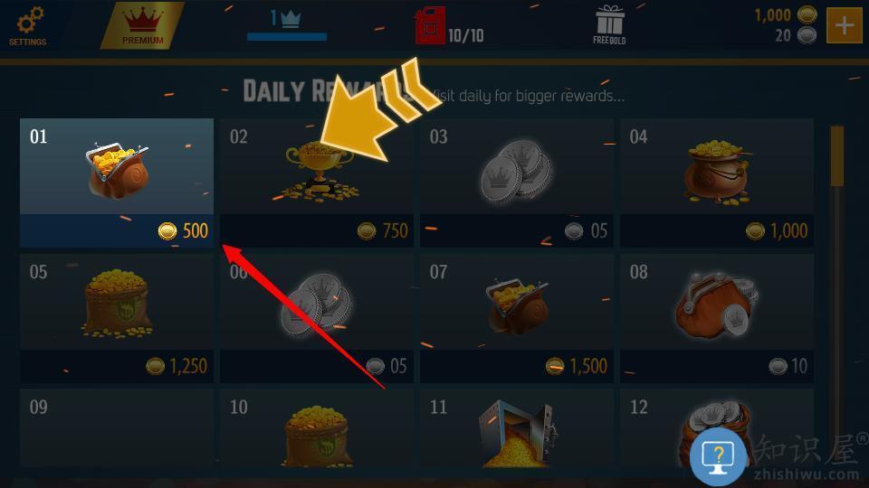This screenshot has height=488, width=869.
Task: Tap the red fuel can icon
Action: [430, 26]
